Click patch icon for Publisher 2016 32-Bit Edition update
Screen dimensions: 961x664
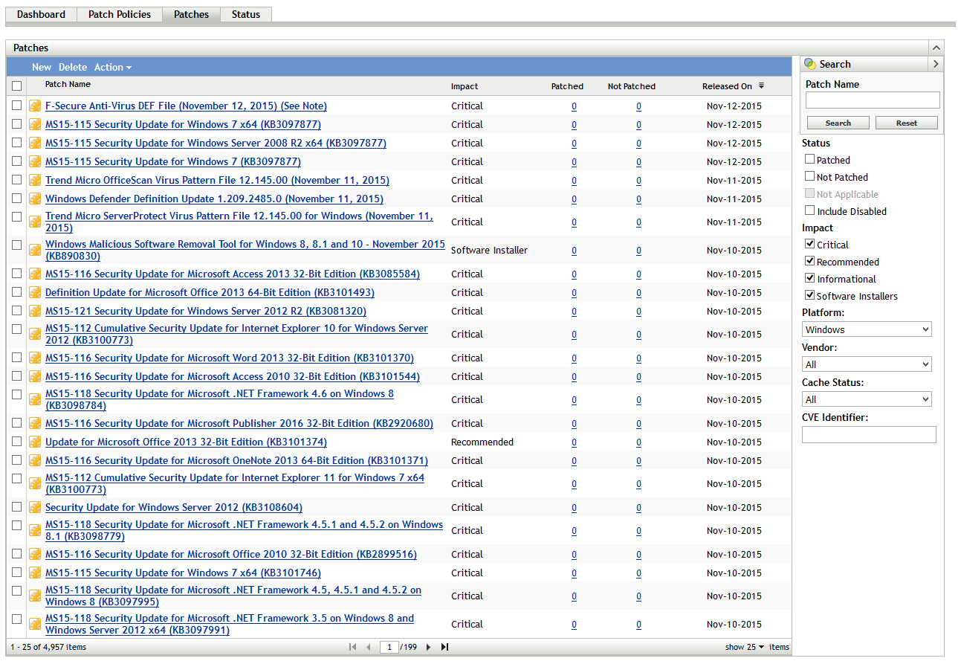click(x=35, y=424)
